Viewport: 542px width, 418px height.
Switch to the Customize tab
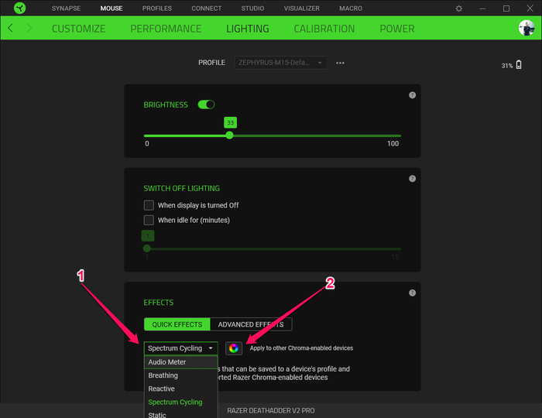coord(78,29)
